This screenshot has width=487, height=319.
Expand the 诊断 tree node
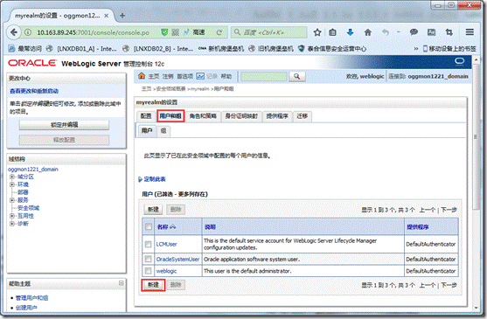12,224
